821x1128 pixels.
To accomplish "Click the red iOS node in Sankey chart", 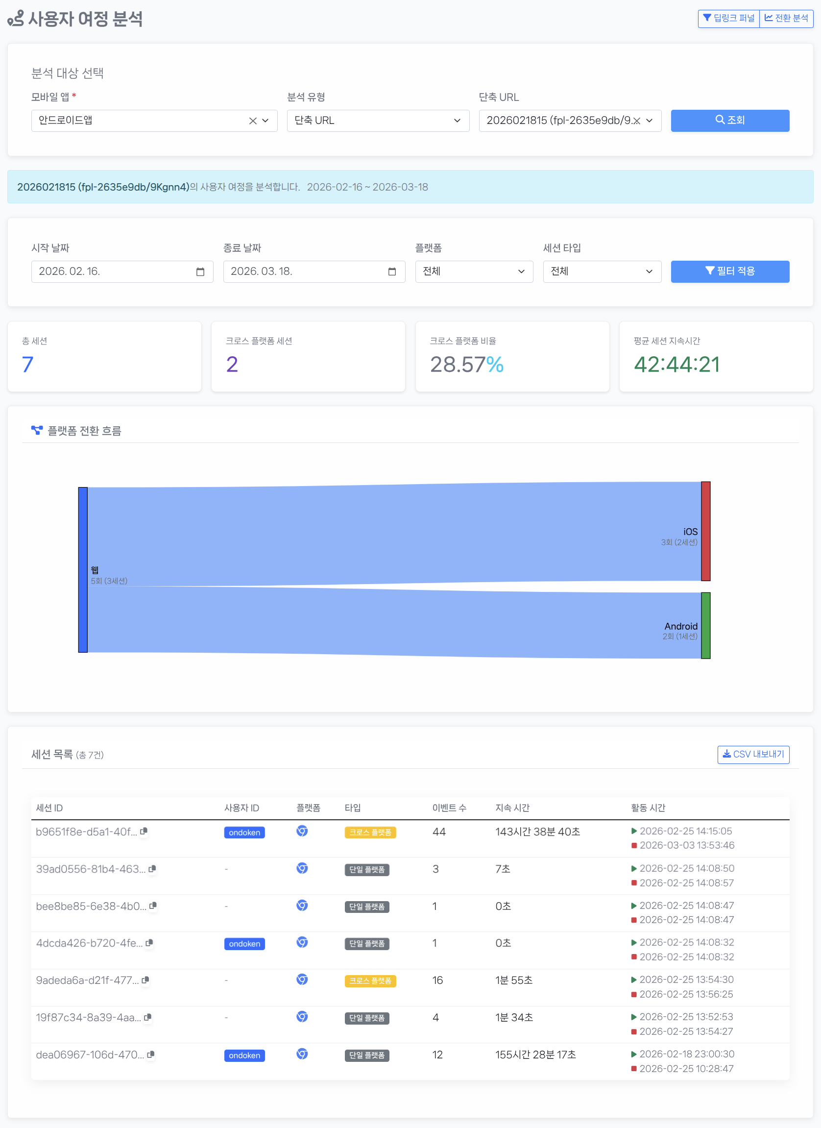I will (705, 531).
